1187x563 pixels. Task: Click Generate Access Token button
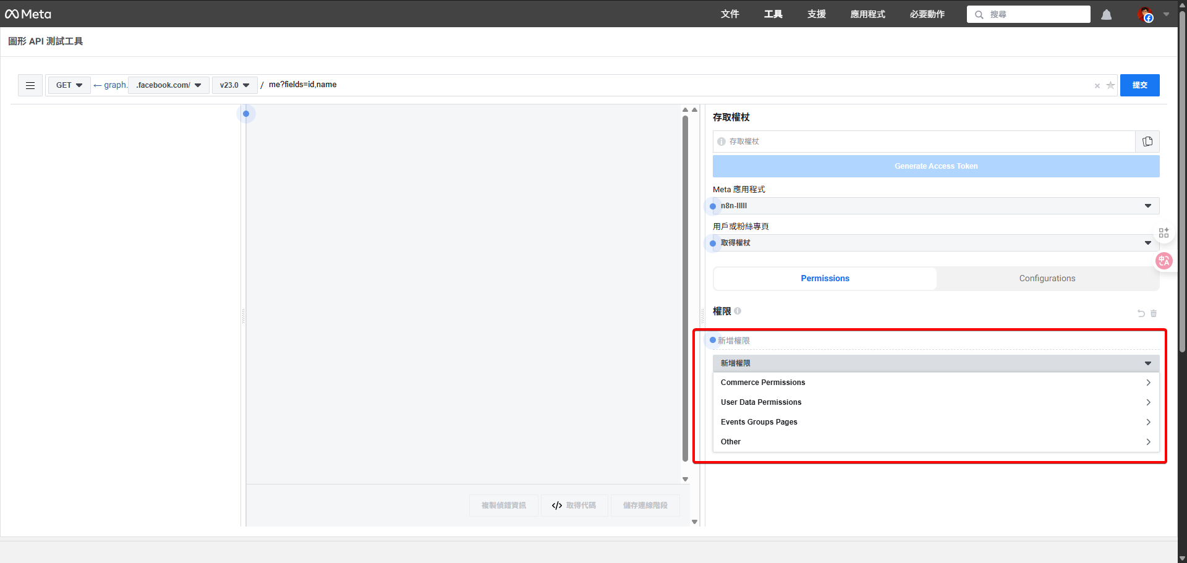pos(935,166)
